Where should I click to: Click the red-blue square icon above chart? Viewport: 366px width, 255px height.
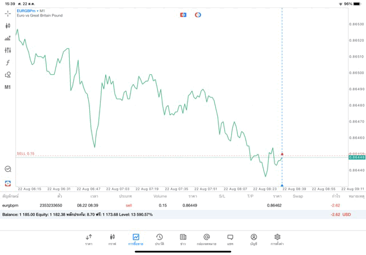(183, 15)
